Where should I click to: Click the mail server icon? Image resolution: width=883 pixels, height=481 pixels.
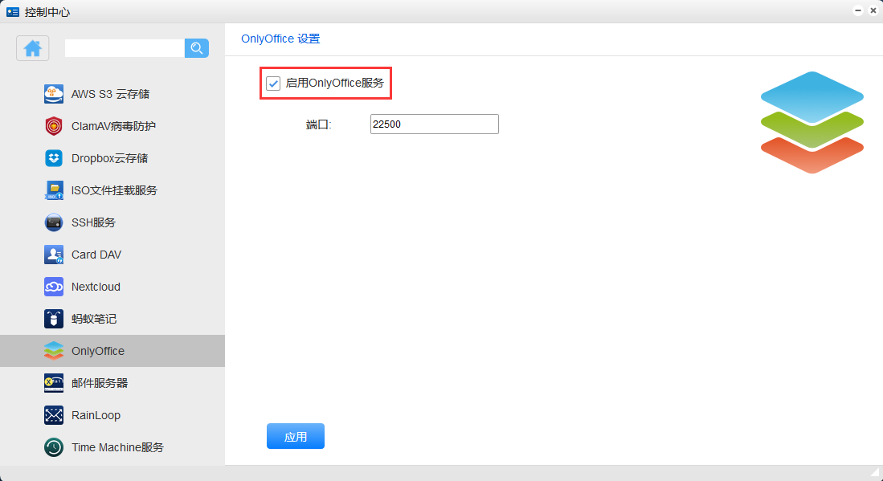tap(54, 382)
